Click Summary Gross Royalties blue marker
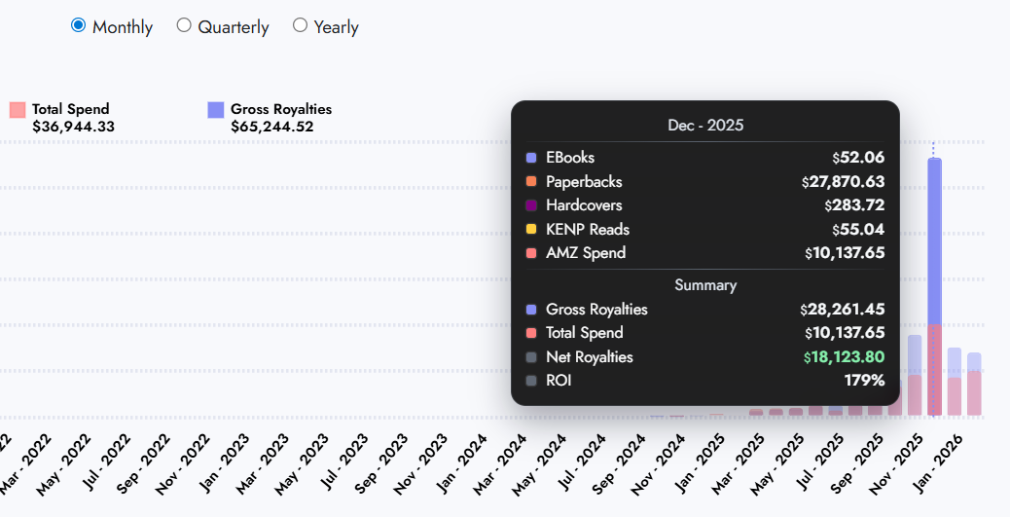The image size is (1010, 517). pyautogui.click(x=531, y=310)
